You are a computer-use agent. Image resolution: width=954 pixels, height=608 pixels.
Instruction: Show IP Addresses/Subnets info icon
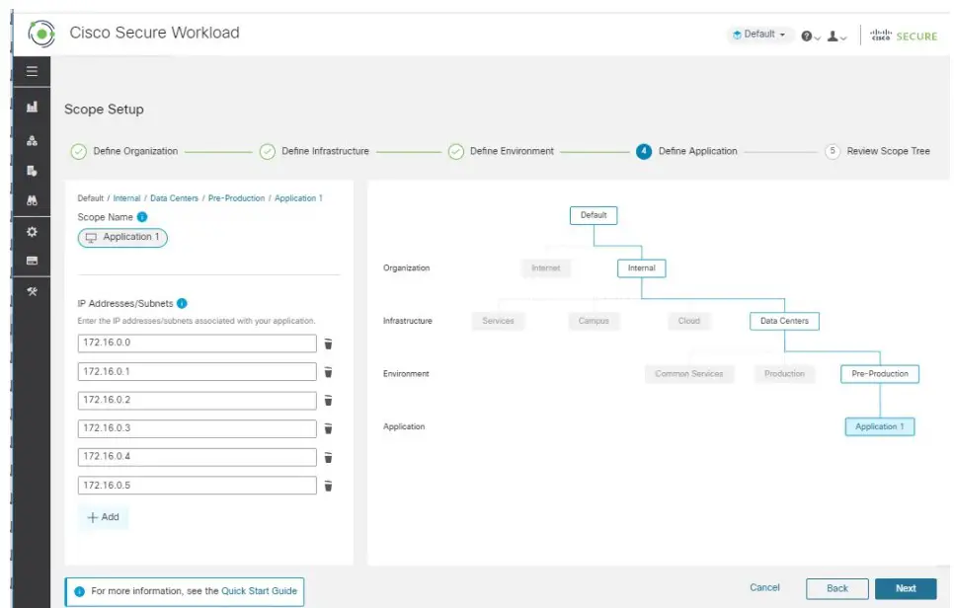[182, 303]
